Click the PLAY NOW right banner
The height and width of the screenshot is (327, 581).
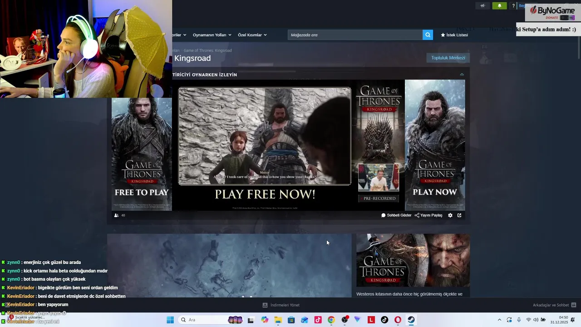435,145
